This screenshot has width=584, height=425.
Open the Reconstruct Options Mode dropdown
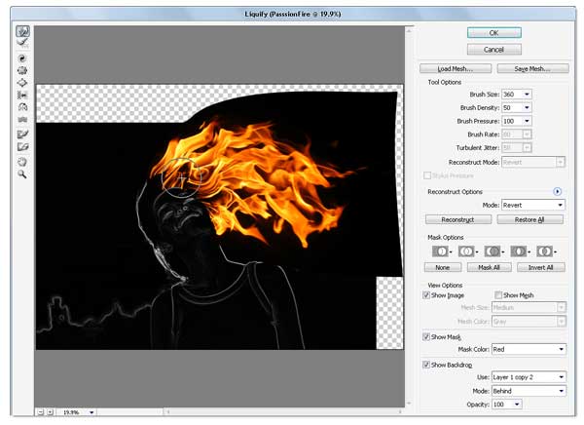tap(533, 205)
